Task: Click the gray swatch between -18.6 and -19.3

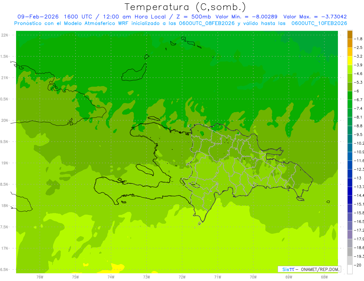Action: tap(350, 252)
